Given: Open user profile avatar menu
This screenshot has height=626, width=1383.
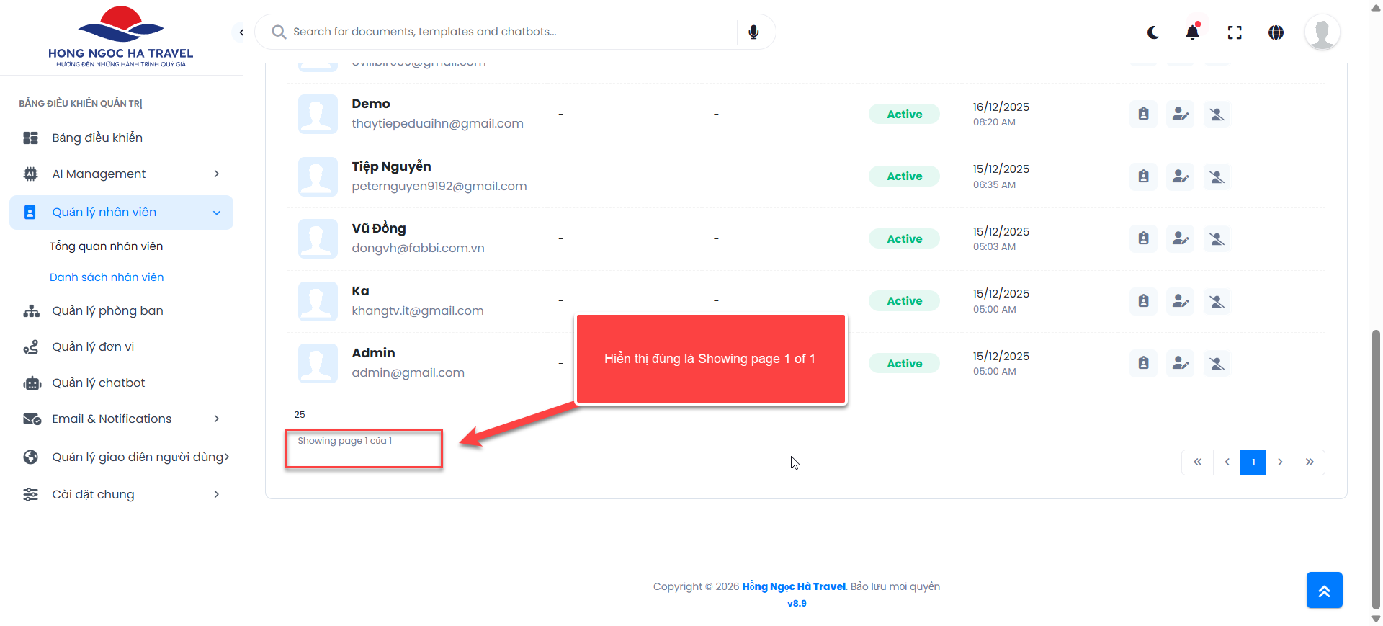Looking at the screenshot, I should click(1322, 32).
